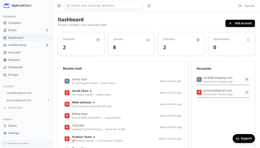Open Billing Dept invoice email
260x148 pixels.
coord(123,116)
